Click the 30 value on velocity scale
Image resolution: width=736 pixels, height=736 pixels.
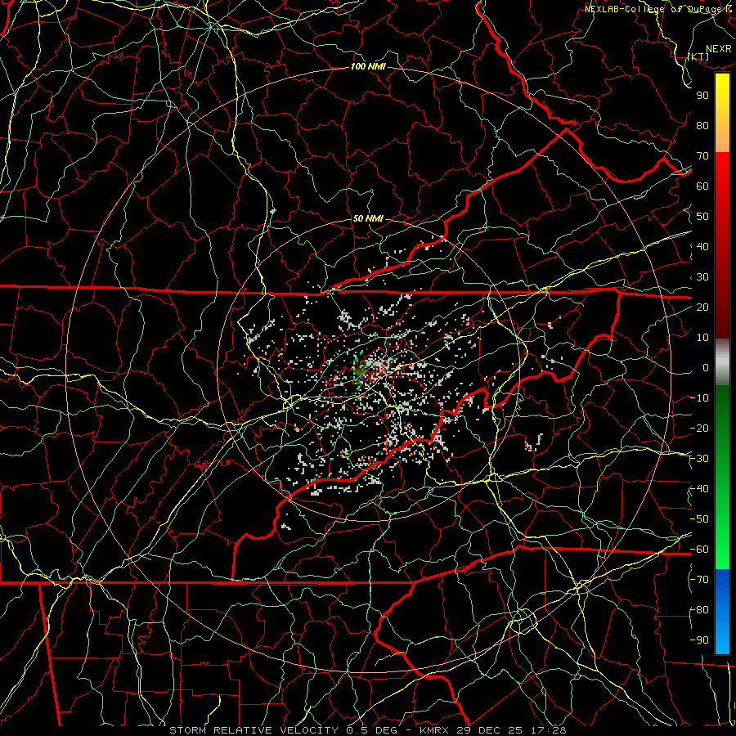click(702, 277)
